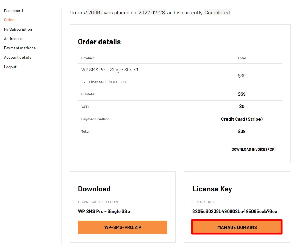Image resolution: width=300 pixels, height=245 pixels.
Task: Open the Dashboard page from sidebar
Action: coord(13,11)
